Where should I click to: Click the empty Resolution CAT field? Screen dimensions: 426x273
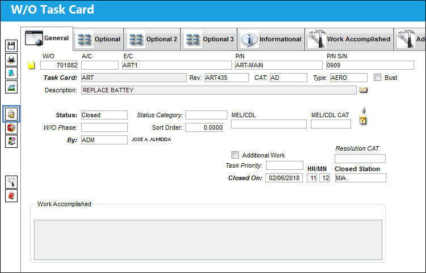360,159
